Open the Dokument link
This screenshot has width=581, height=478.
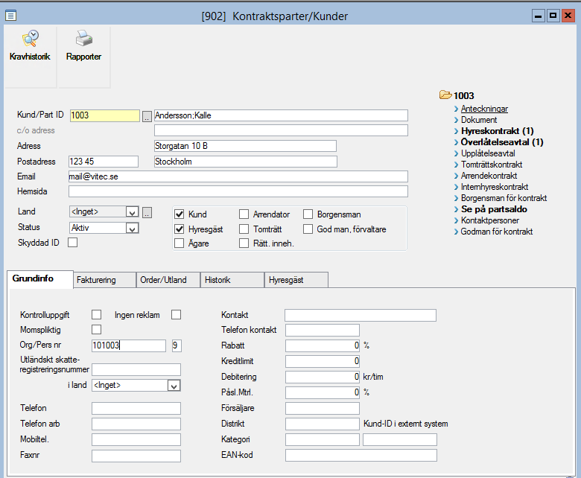[x=479, y=120]
